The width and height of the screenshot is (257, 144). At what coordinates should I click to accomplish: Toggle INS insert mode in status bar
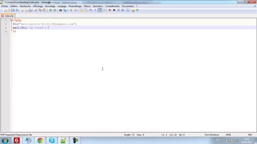250,135
